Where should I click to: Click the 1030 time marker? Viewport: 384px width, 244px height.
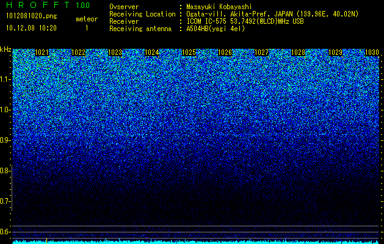tap(372, 52)
